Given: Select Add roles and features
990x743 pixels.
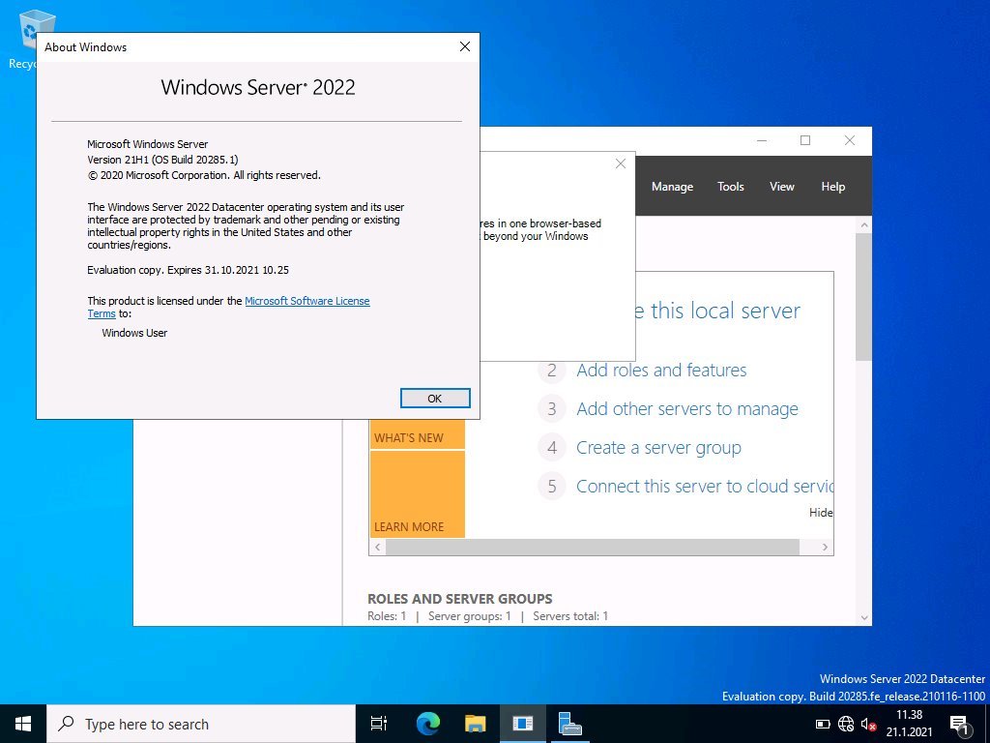Looking at the screenshot, I should coord(661,371).
